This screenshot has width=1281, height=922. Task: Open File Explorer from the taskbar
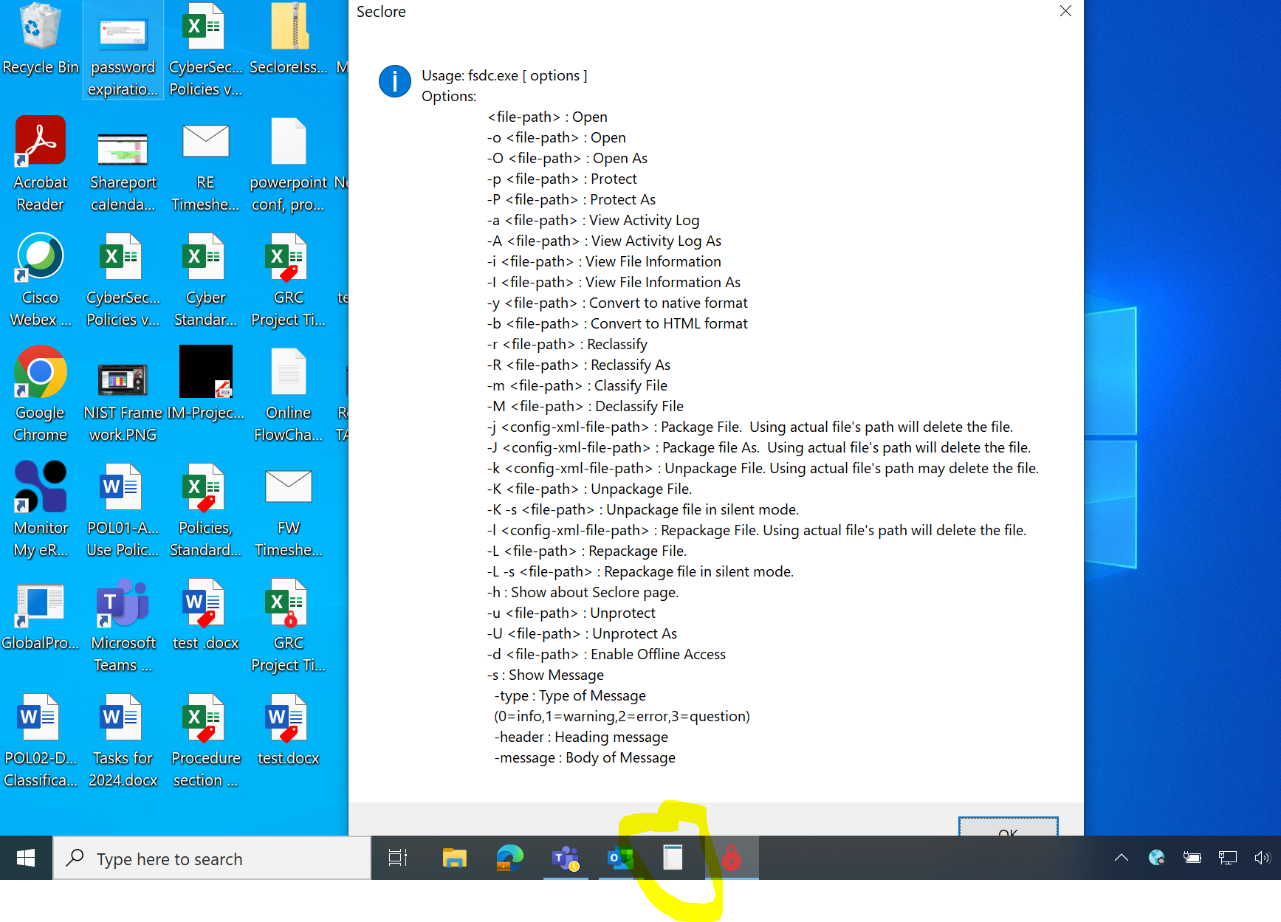[x=454, y=858]
